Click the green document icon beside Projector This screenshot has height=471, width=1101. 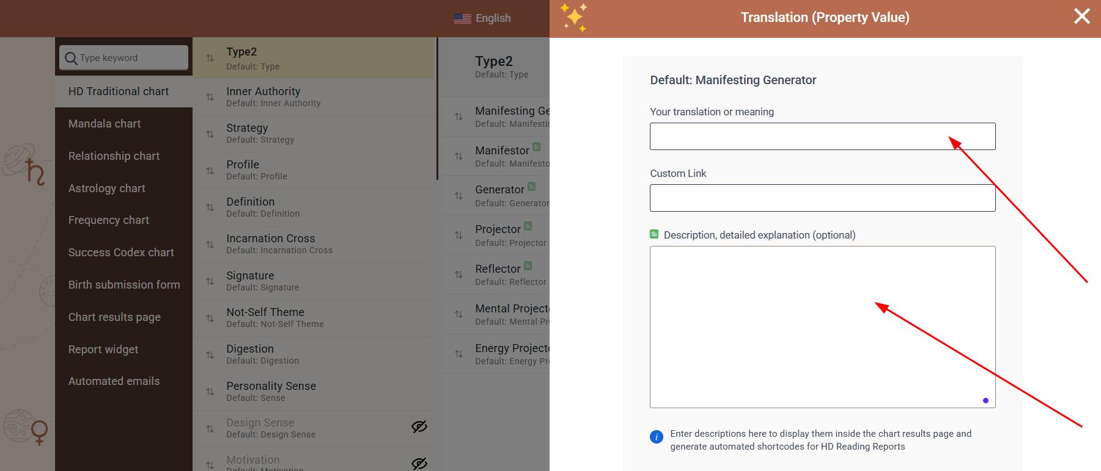528,226
